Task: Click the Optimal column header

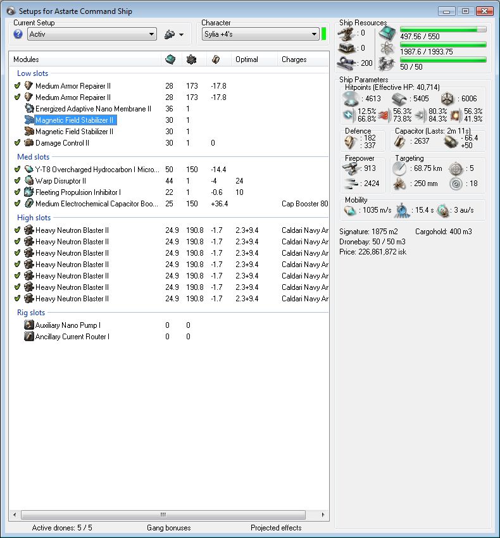Action: point(247,59)
